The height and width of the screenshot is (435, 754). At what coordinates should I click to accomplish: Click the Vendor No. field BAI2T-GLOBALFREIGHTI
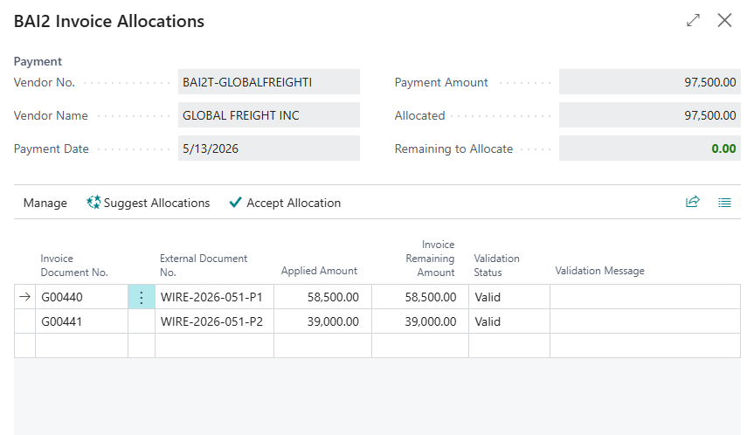269,82
